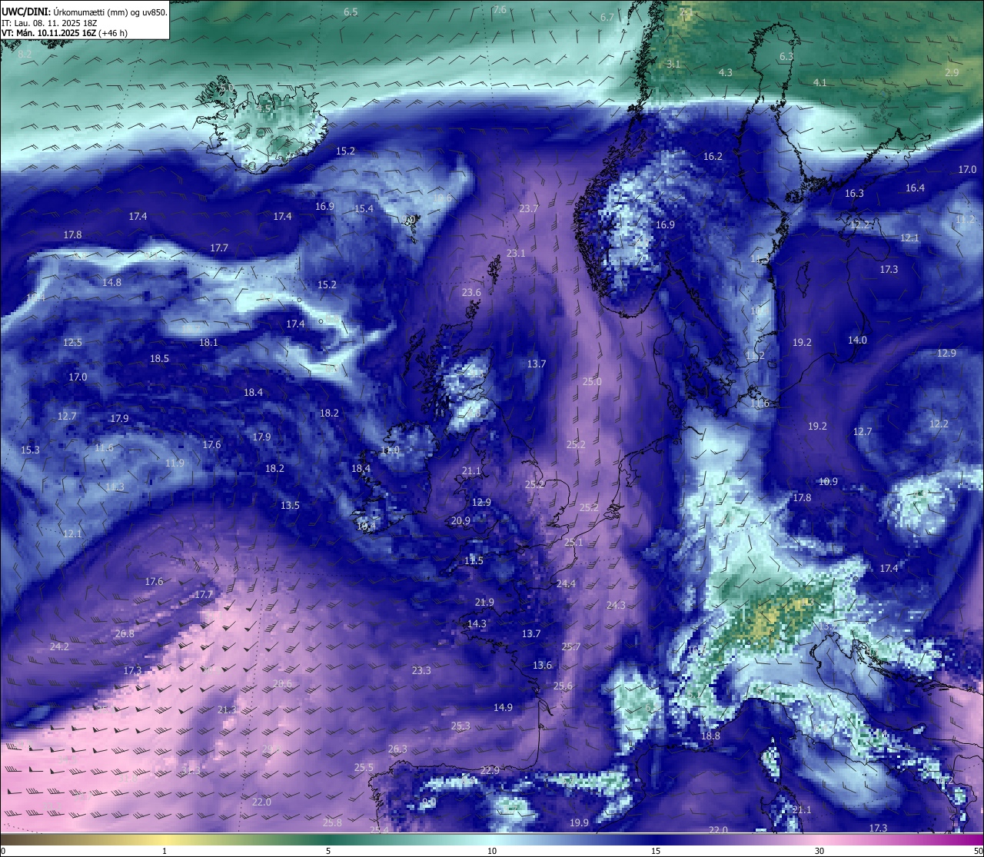Click the 23.6 value label

471,293
